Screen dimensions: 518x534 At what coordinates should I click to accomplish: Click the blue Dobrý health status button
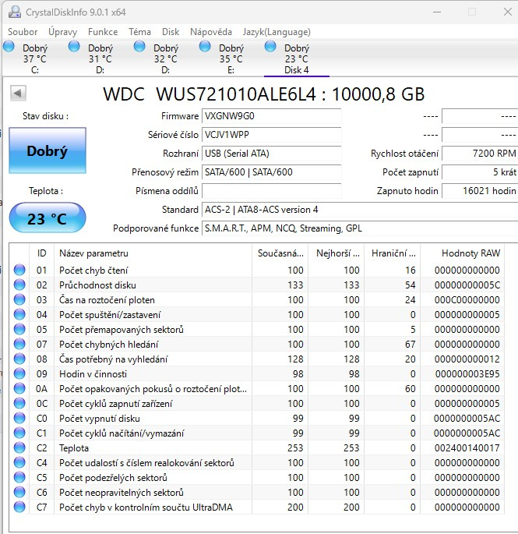pyautogui.click(x=48, y=150)
